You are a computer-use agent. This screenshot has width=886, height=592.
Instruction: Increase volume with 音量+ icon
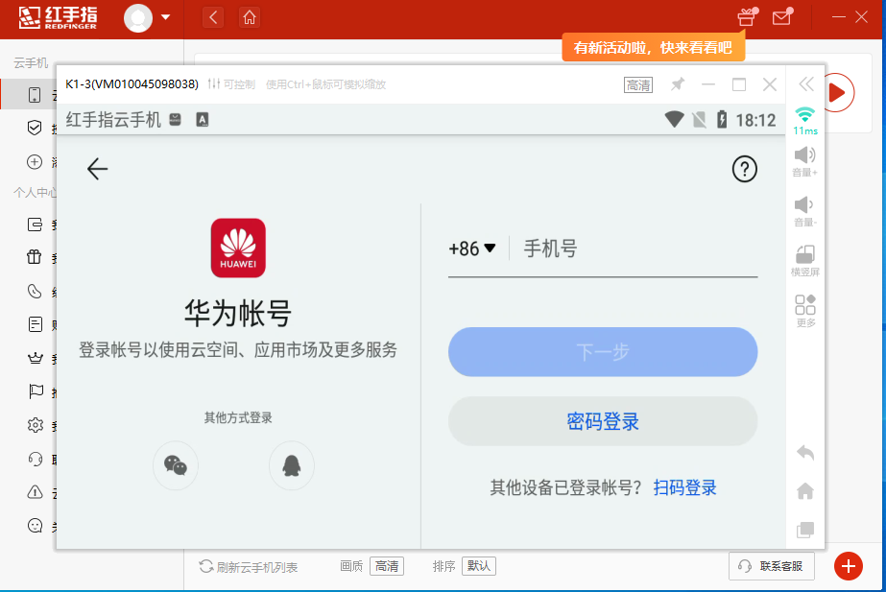pyautogui.click(x=804, y=161)
